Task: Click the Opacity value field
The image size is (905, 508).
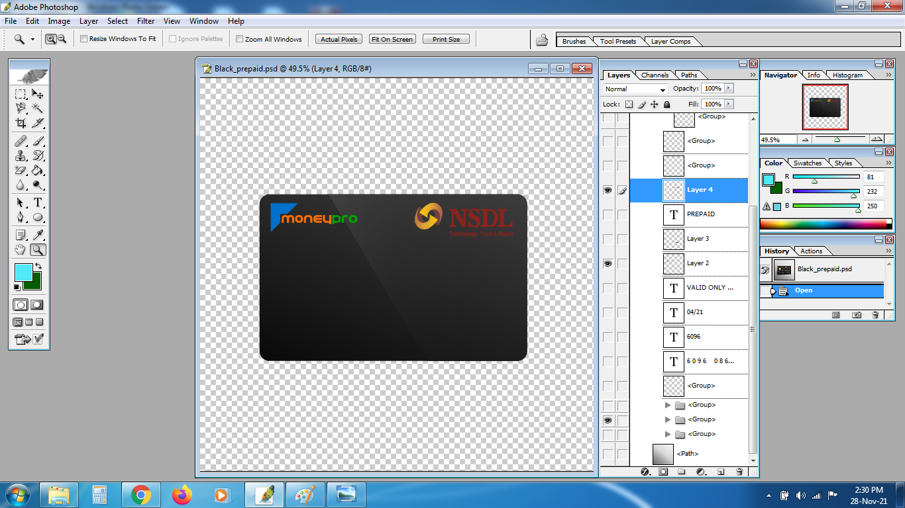Action: [712, 88]
